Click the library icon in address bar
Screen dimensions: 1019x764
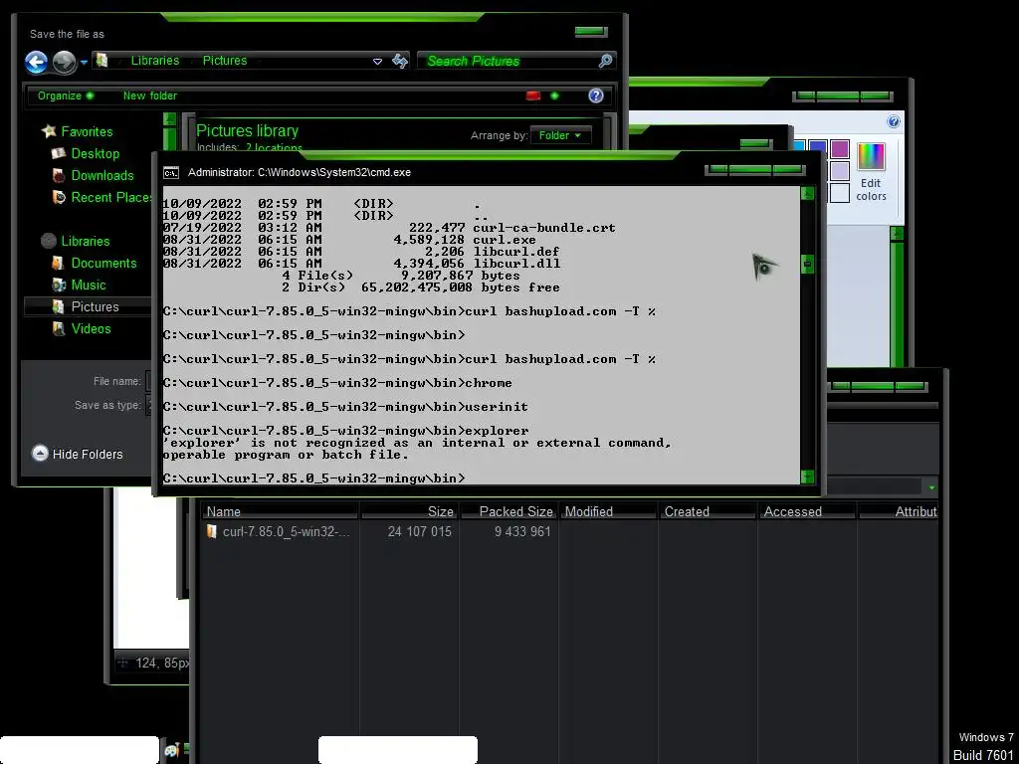click(102, 61)
